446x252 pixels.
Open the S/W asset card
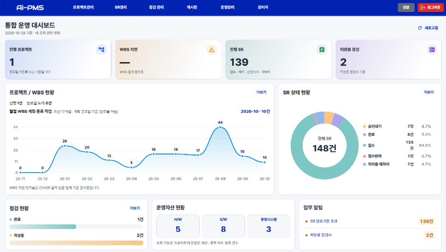click(x=223, y=226)
